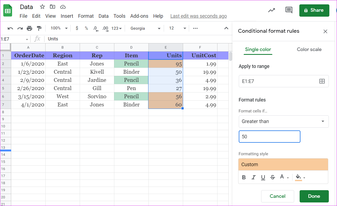Click the green Done button
Image resolution: width=337 pixels, height=206 pixels.
(314, 196)
